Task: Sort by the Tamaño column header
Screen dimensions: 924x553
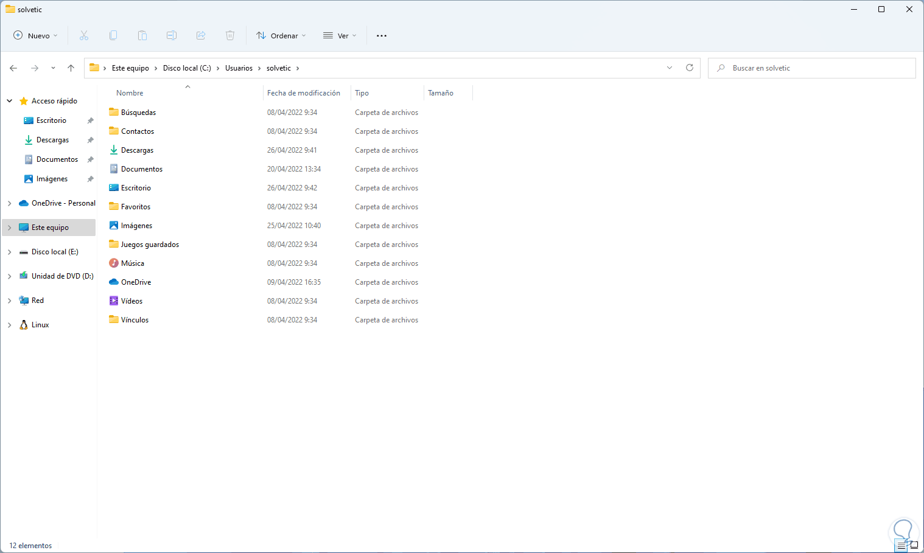Action: pyautogui.click(x=441, y=93)
